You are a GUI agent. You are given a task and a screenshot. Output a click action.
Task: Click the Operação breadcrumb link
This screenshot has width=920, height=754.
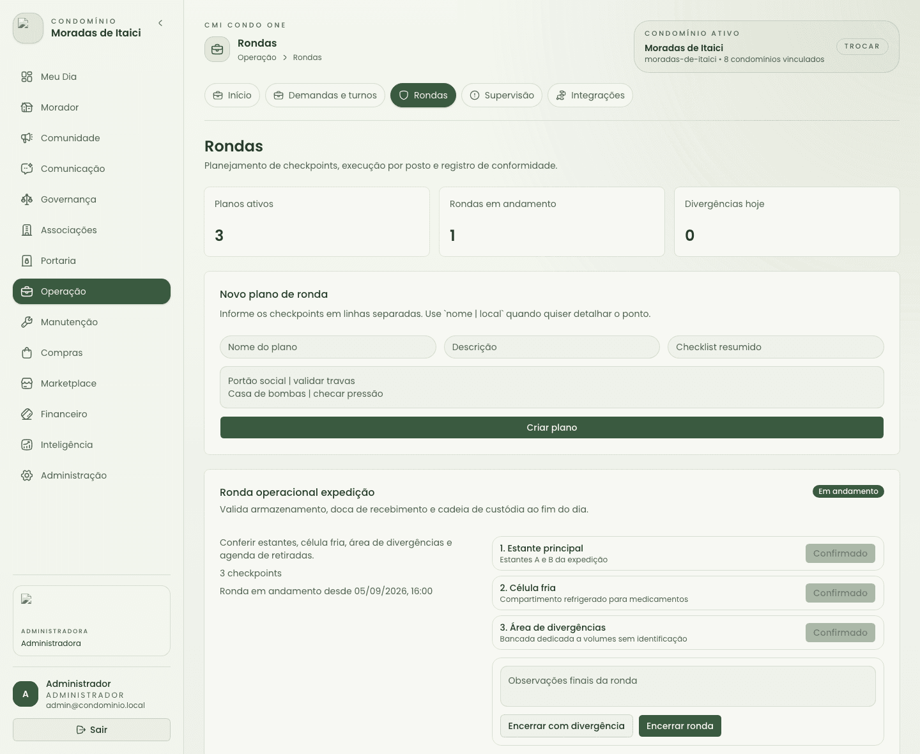(x=257, y=58)
